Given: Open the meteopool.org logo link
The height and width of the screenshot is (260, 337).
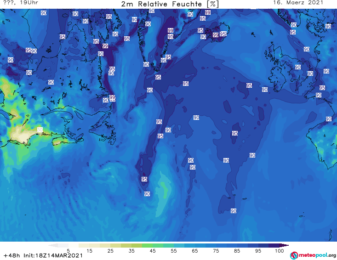Looking at the screenshot, I should tap(313, 255).
